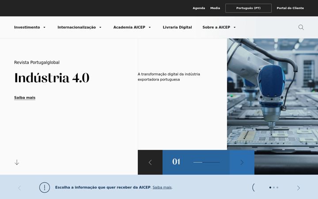Click the scroll-down arrow icon

pyautogui.click(x=17, y=162)
